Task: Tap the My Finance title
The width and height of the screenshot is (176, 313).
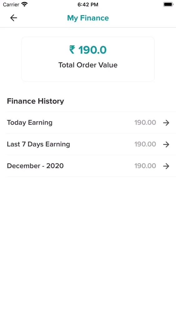Action: point(88,18)
